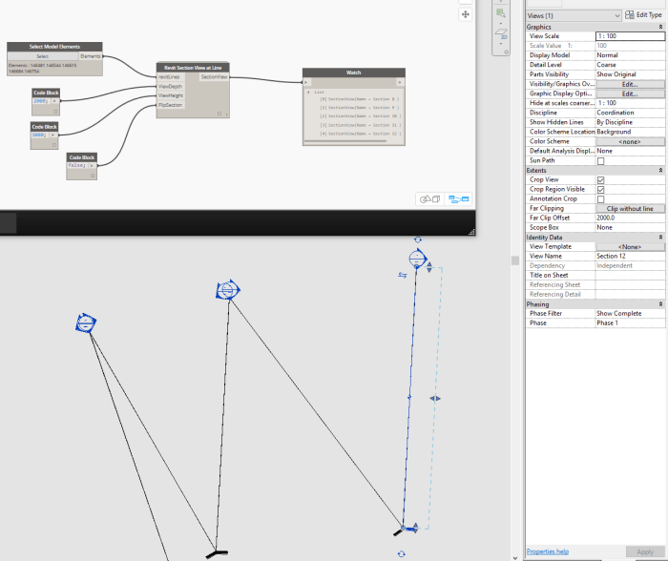Toggle the Annotation Crop checkbox

click(600, 198)
